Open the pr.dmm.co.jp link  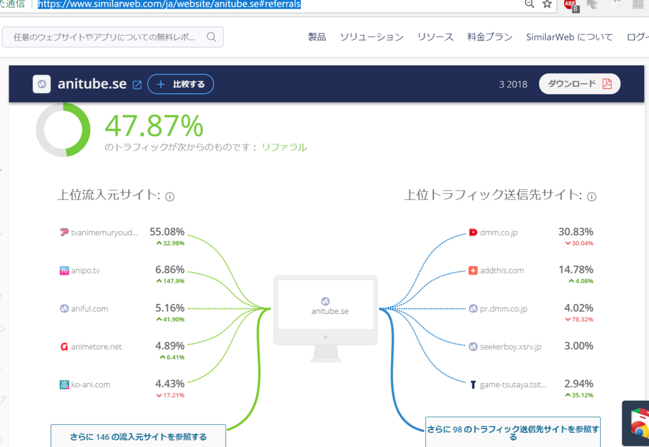[503, 308]
